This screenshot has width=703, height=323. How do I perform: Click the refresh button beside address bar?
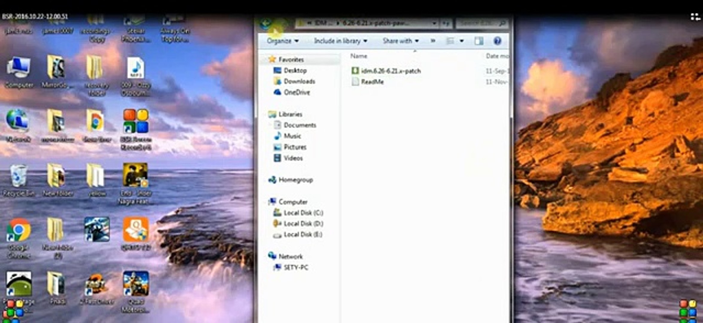coord(446,23)
